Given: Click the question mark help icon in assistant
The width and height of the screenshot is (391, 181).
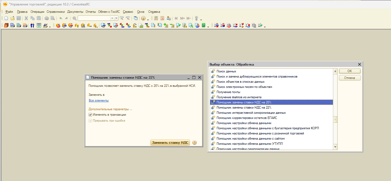Looking at the screenshot, I should point(194,143).
